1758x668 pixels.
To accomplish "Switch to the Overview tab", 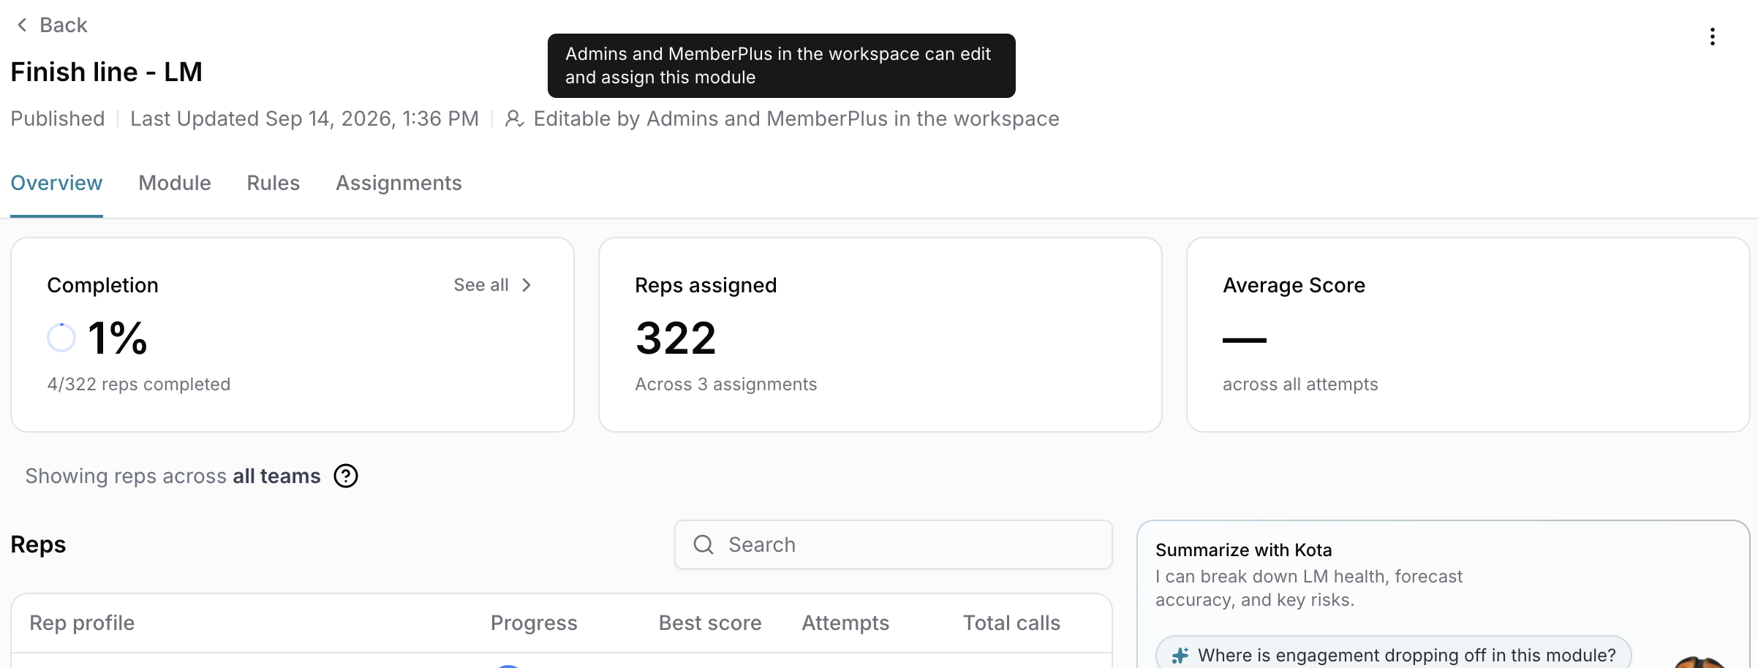I will [56, 183].
